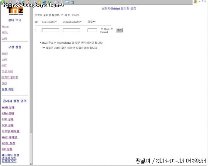The width and height of the screenshot is (208, 166).
Task: Open the DNS configuration link
Action: (4, 84)
